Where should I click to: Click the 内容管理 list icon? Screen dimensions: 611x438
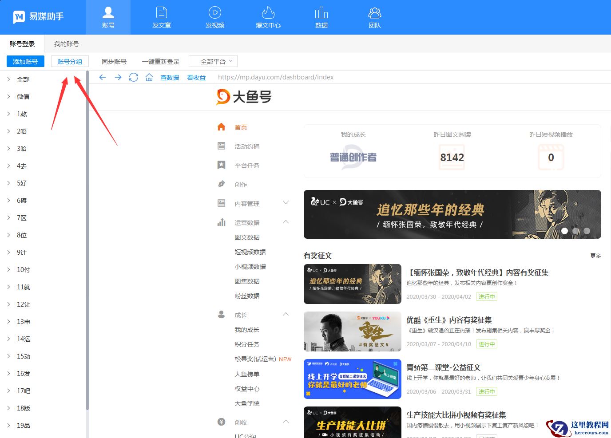point(222,203)
